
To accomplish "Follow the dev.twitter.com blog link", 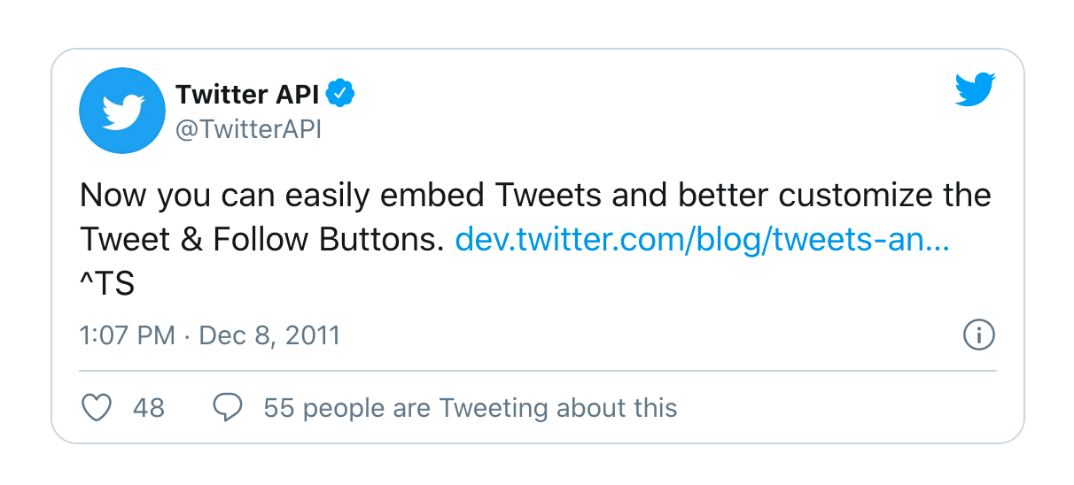I will (702, 240).
